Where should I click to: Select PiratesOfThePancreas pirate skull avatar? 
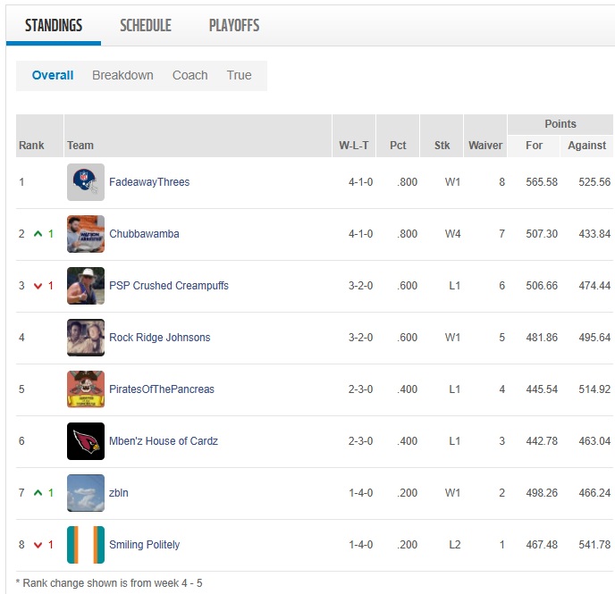(86, 389)
